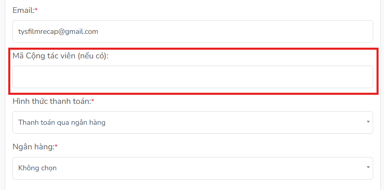
Task: Click the red asterisk after Hình thức thanh toán
Action: 93,101
